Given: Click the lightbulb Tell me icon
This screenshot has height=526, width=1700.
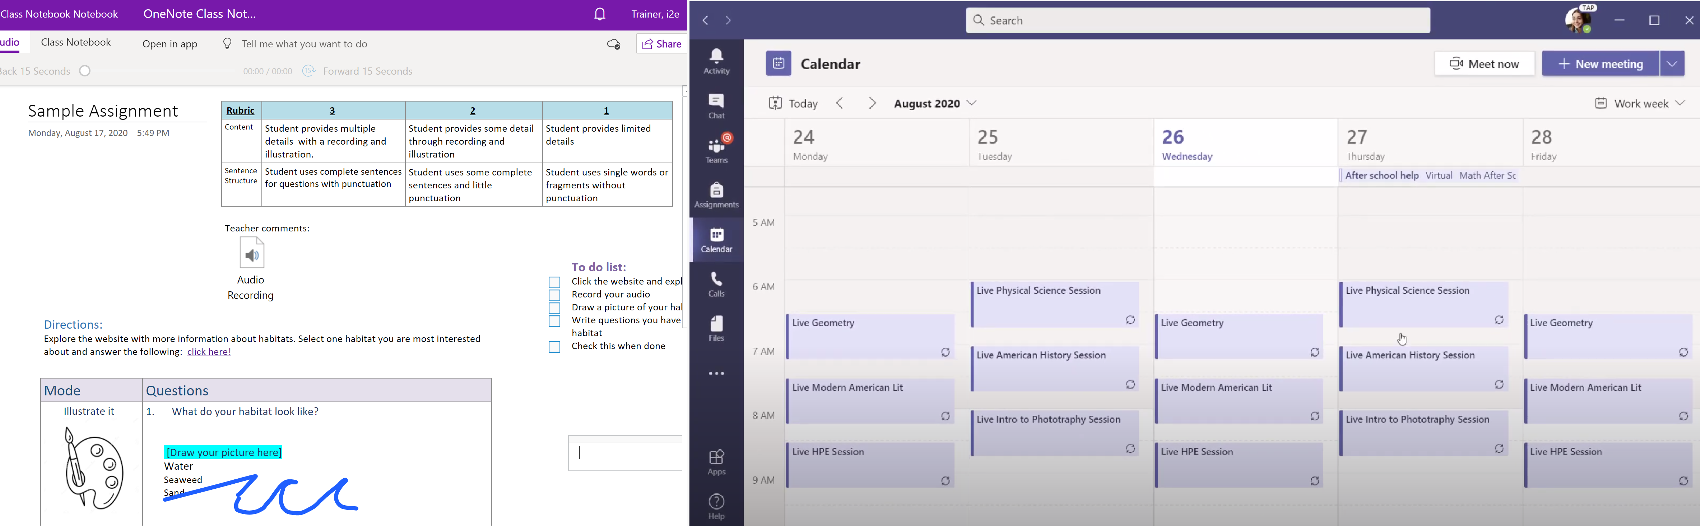Looking at the screenshot, I should tap(227, 43).
